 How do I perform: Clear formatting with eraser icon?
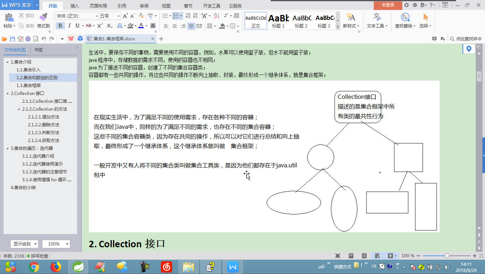pos(142,16)
